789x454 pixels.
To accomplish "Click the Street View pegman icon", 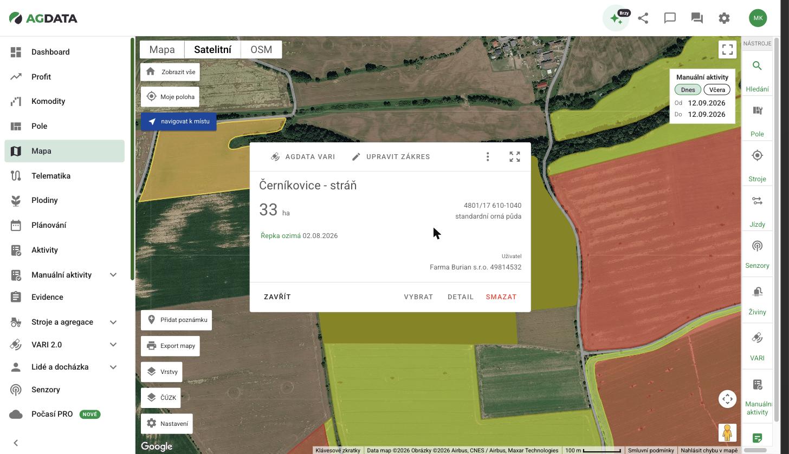I will click(x=727, y=433).
